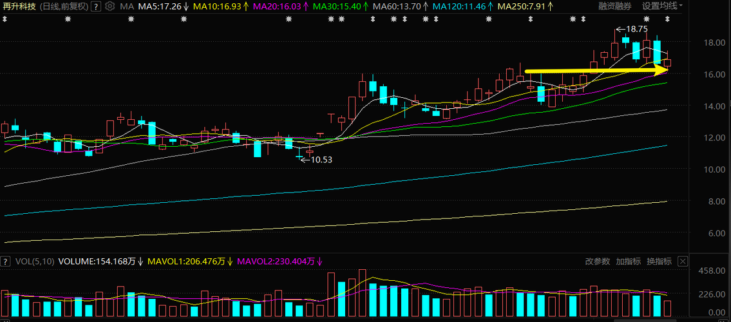Select the MA indicator label

(126, 6)
